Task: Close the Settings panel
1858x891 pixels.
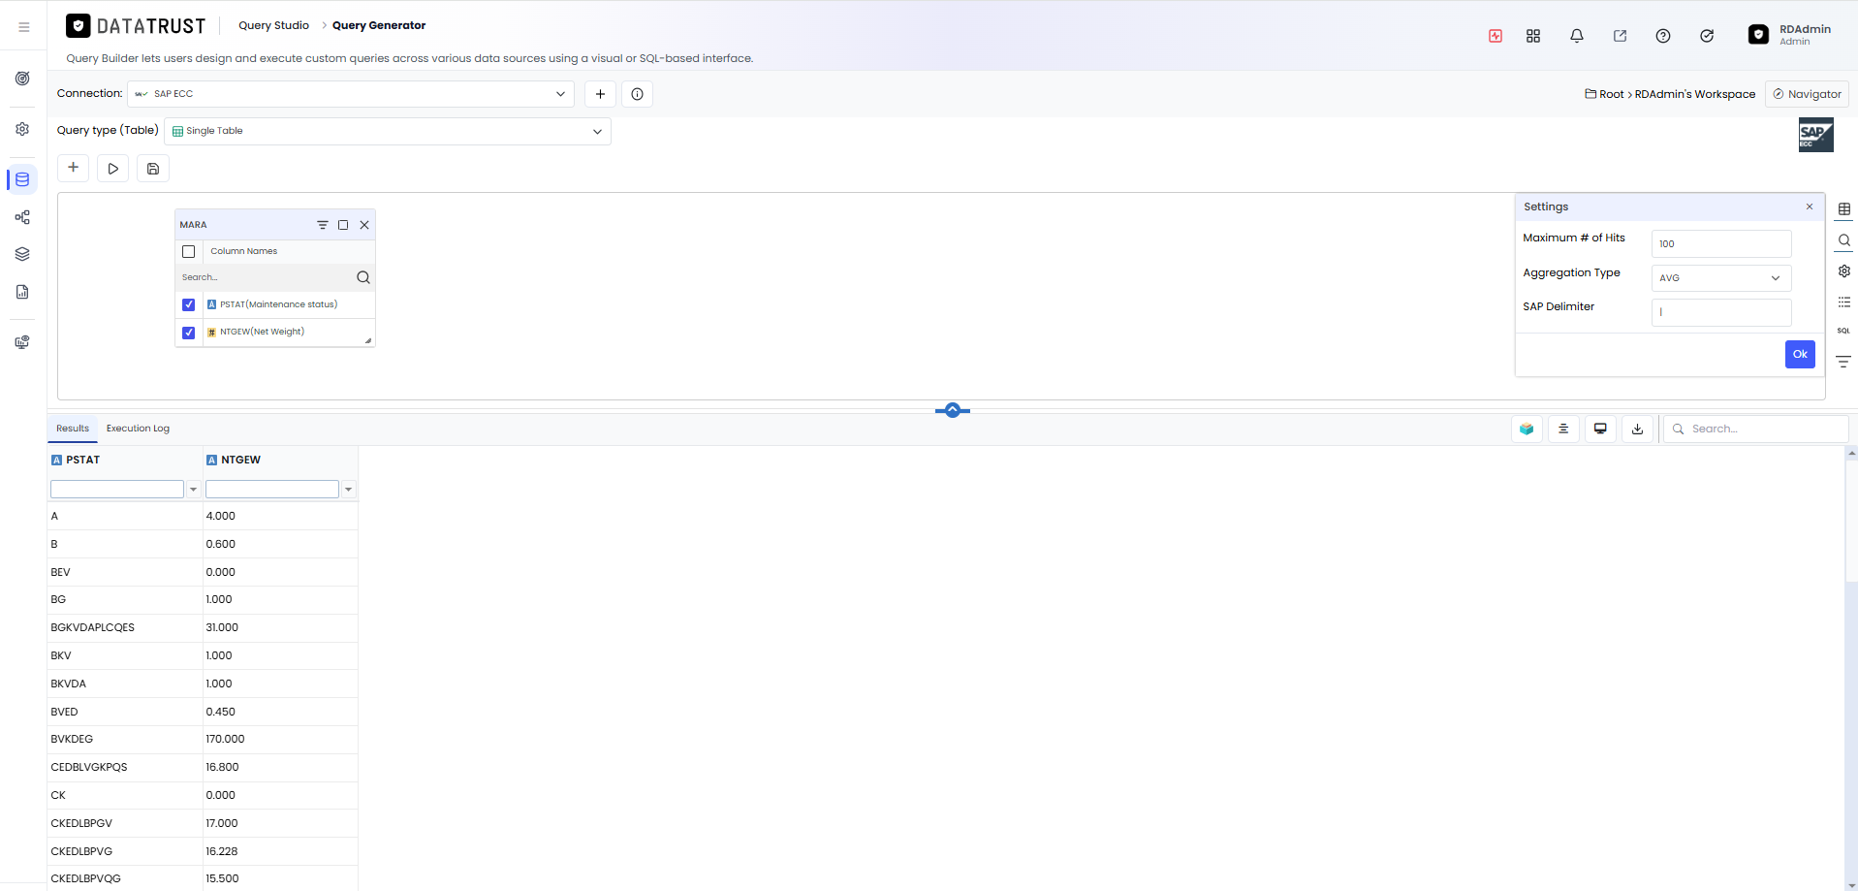Action: point(1810,207)
